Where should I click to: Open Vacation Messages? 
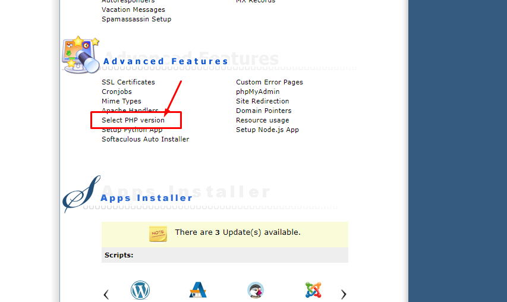pyautogui.click(x=133, y=10)
